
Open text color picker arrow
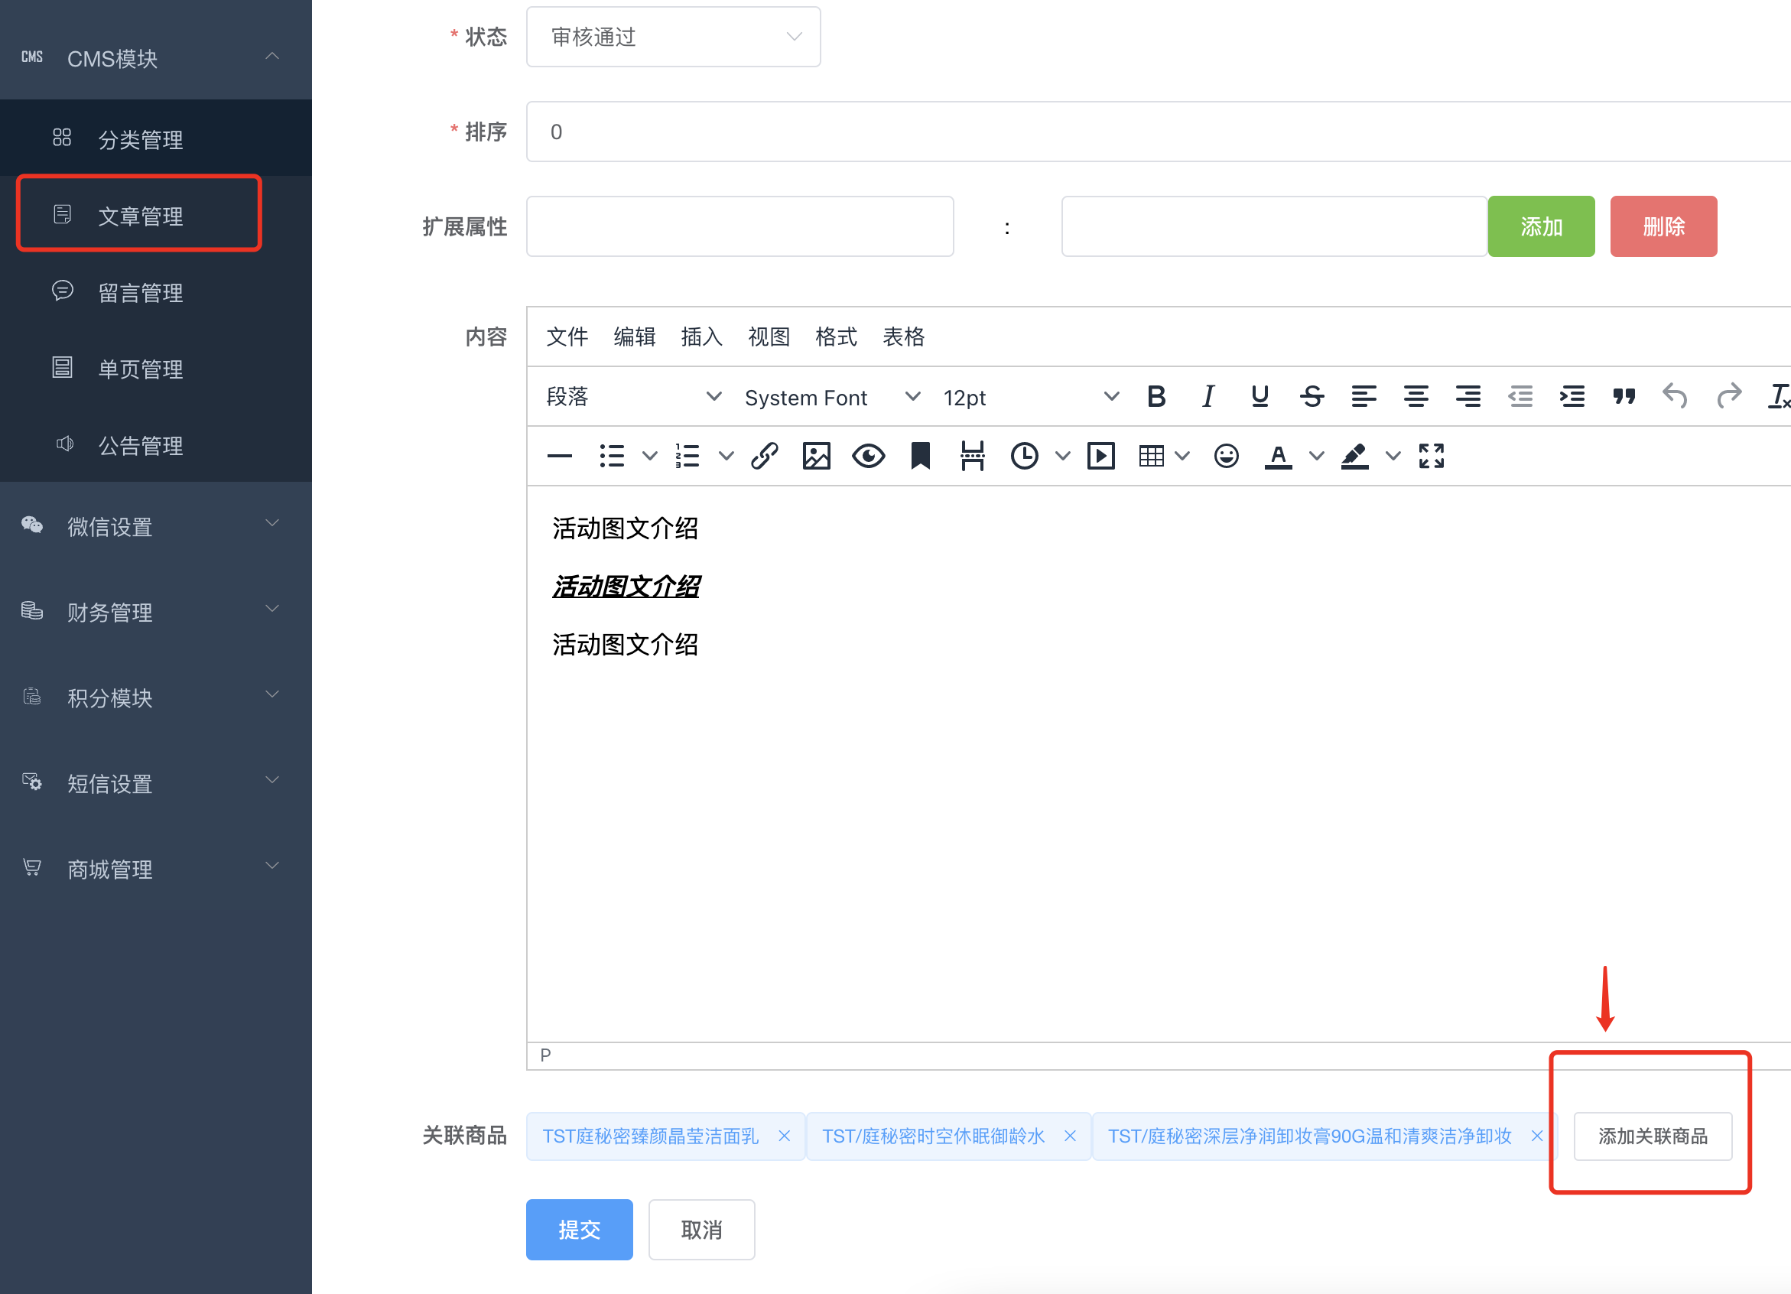(x=1316, y=457)
